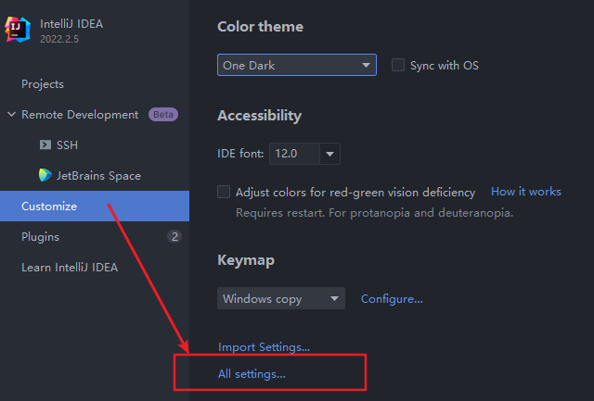Select the Customize tab
Screen dimensions: 594x401
pos(95,206)
